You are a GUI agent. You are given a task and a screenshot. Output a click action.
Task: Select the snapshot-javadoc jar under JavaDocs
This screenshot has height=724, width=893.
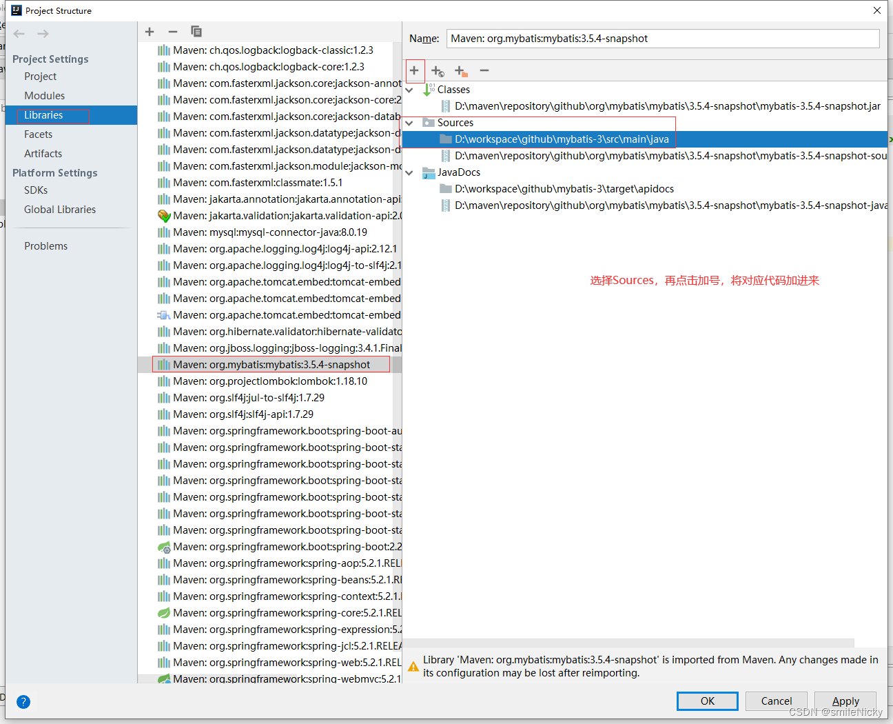pos(670,205)
